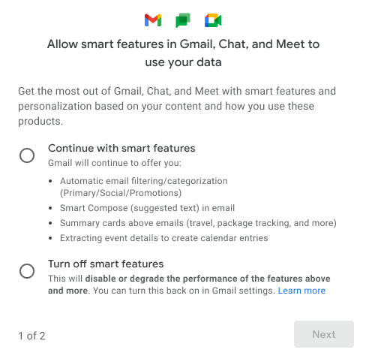
Task: Click the Extracting event details bullet
Action: (163, 238)
